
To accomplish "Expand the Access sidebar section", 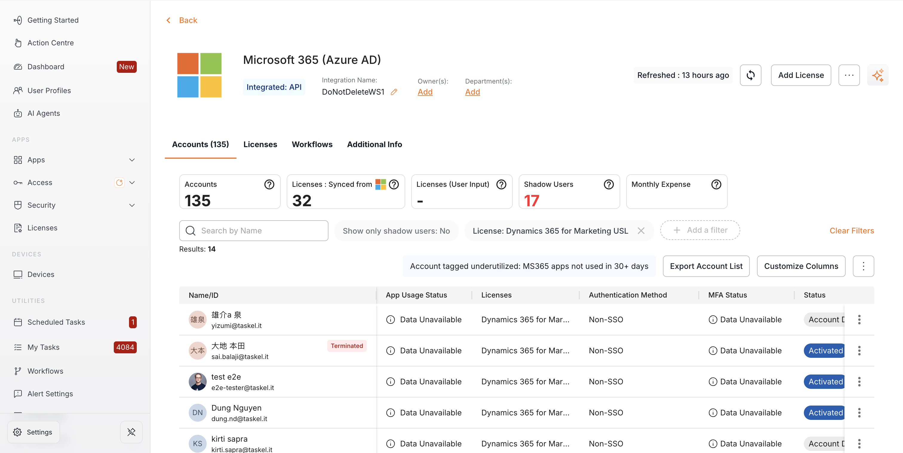I will [132, 183].
